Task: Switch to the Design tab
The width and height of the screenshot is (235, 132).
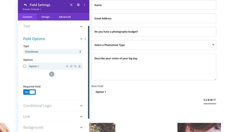Action: click(45, 17)
